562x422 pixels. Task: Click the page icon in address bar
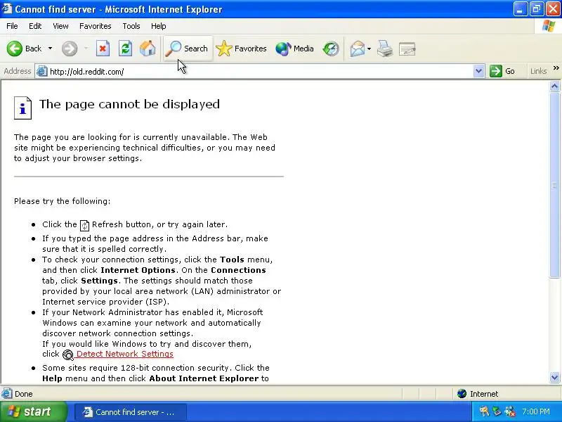point(41,71)
